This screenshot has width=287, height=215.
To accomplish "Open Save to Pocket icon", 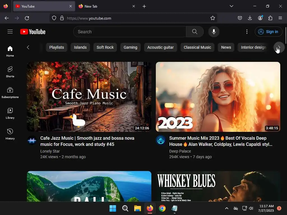I will pos(240,18).
